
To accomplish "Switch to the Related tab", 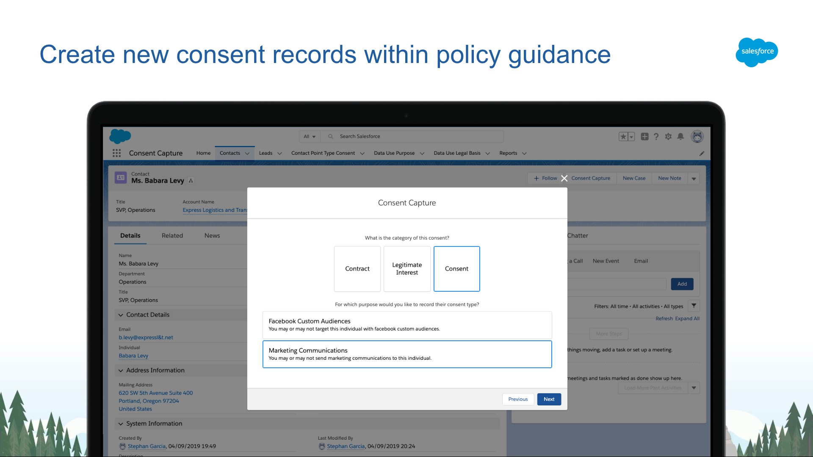I will coord(172,235).
